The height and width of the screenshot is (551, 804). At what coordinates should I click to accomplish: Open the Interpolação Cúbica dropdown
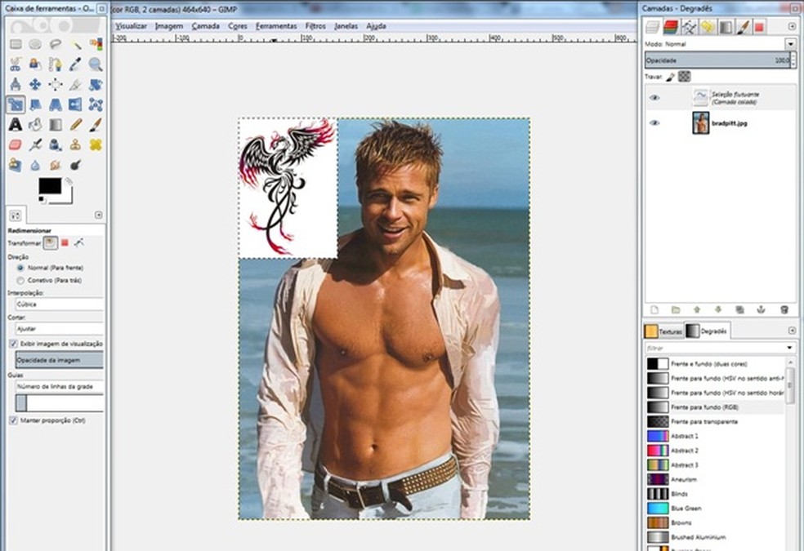[60, 304]
